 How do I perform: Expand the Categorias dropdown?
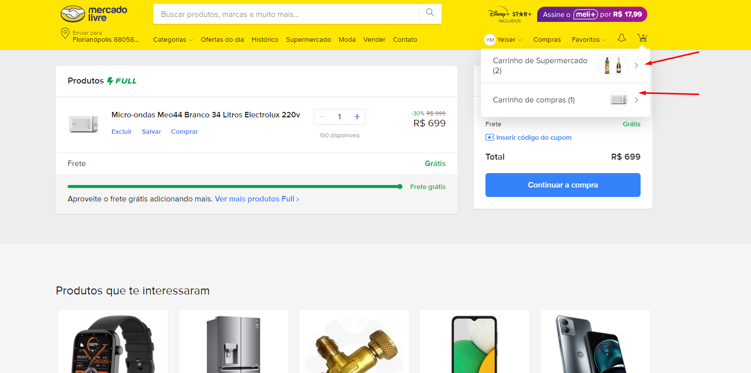(x=173, y=40)
